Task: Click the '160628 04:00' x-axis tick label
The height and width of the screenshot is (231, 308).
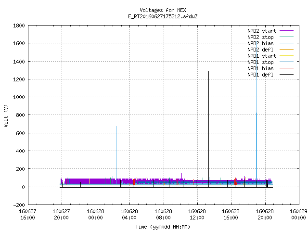Action: coord(129,215)
